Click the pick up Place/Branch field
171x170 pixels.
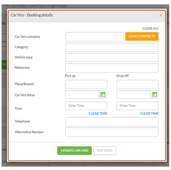coord(86,84)
